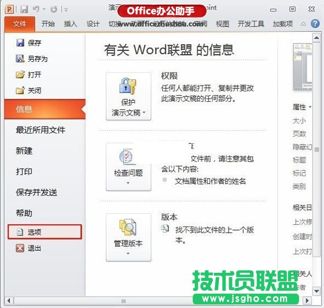Screen dimensions: 324x308
Task: Click the horizontal scrollbar right arrow
Action: pyautogui.click(x=307, y=300)
